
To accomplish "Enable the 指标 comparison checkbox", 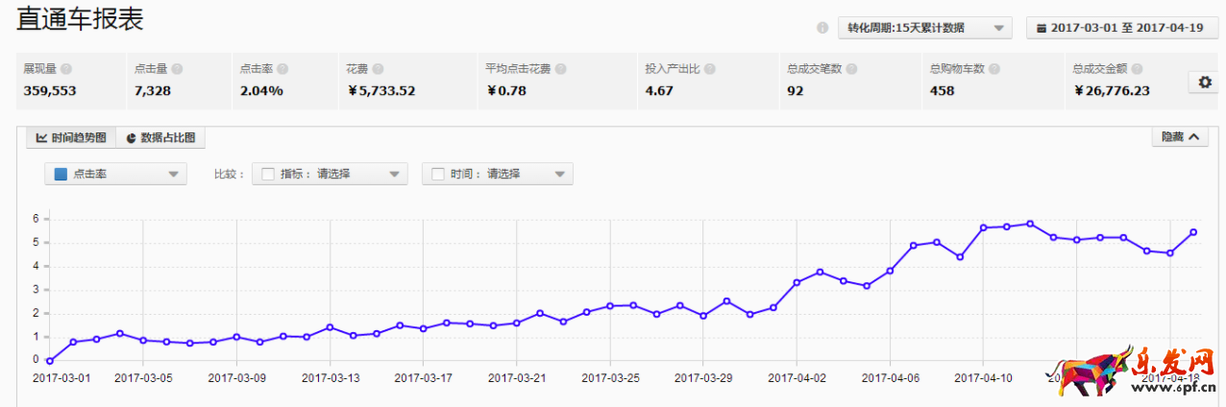I will [268, 174].
